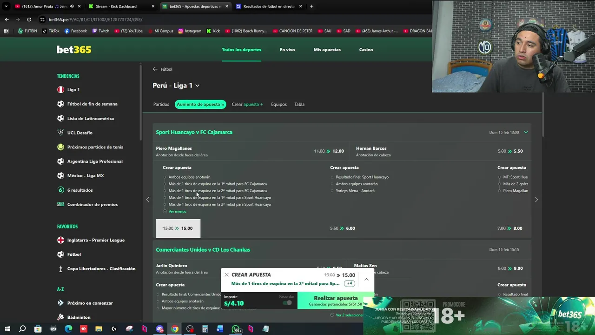Show the previous bet boost cards

148,200
